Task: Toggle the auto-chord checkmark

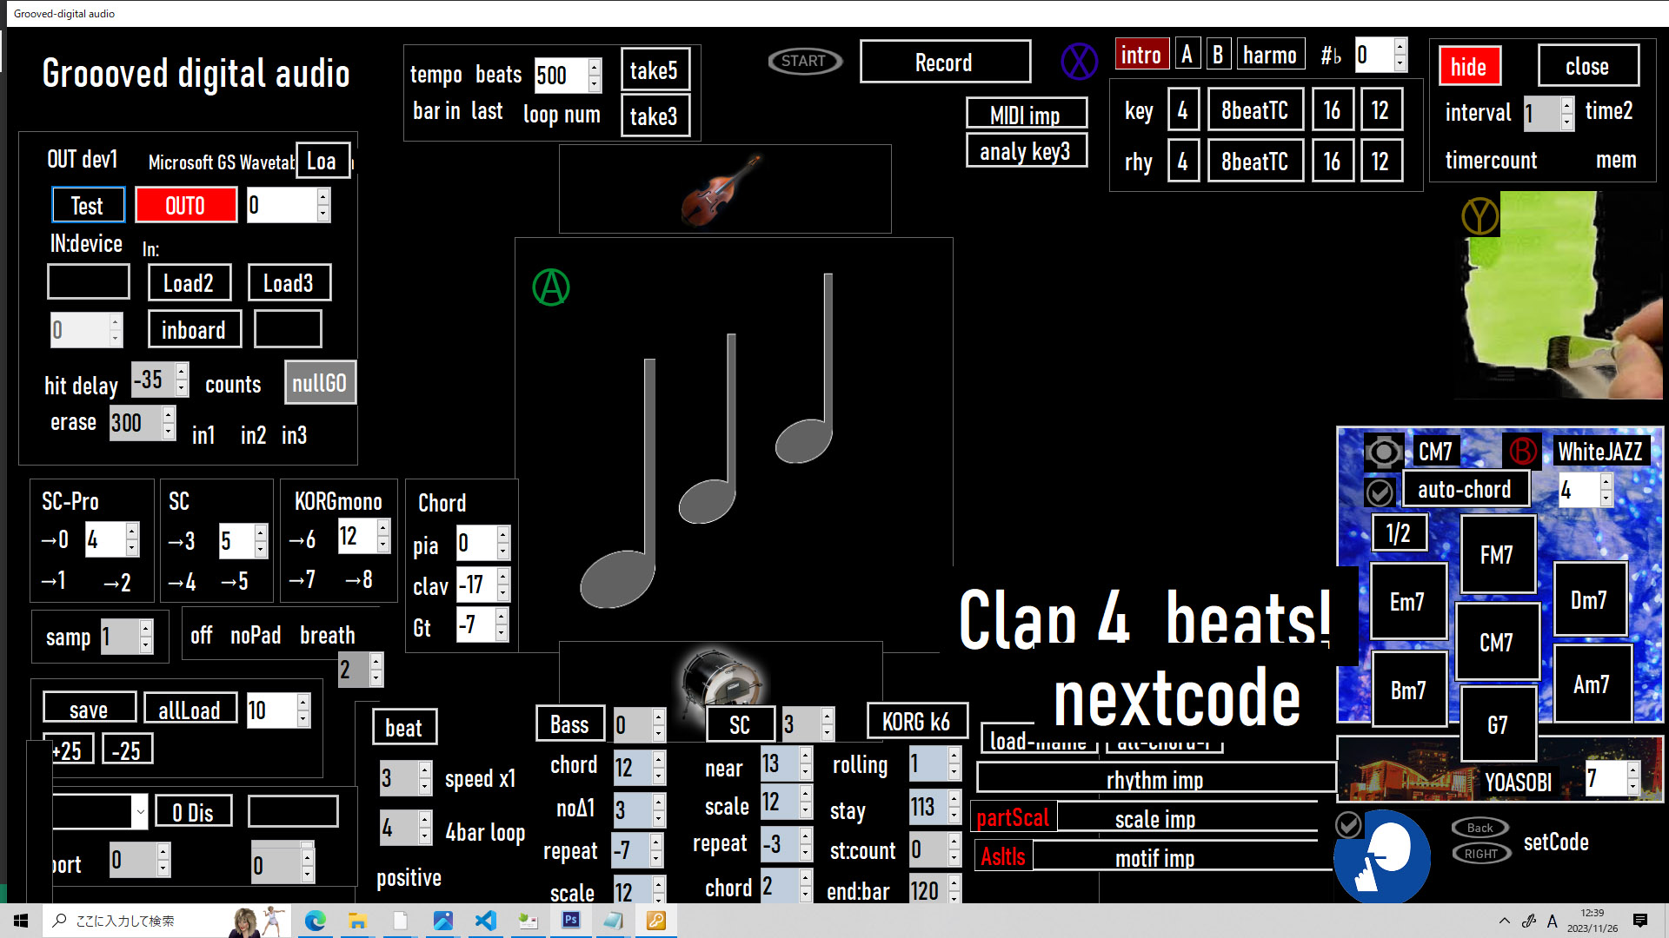Action: tap(1379, 492)
